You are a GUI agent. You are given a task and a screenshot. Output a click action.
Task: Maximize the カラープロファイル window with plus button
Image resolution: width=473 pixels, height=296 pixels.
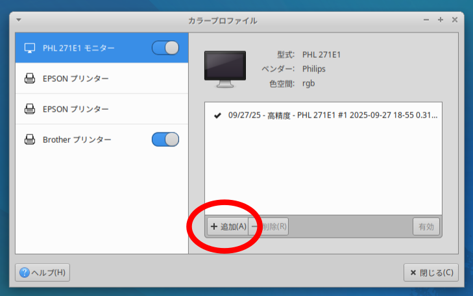tap(441, 20)
